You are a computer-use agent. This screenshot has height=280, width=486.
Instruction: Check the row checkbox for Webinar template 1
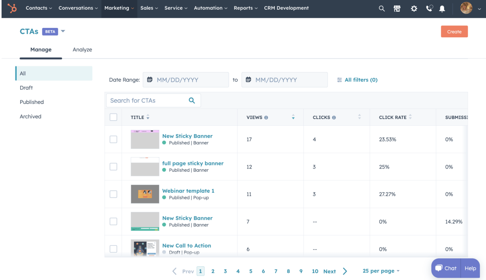point(113,194)
